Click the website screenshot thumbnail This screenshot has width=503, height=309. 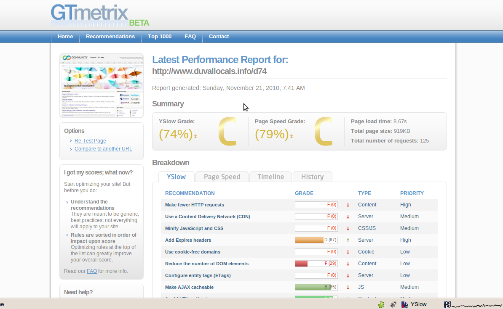click(102, 86)
